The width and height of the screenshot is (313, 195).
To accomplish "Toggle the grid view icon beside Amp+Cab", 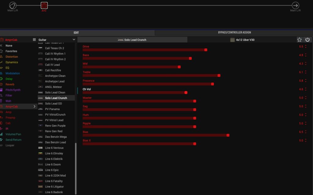I will pos(34,40).
